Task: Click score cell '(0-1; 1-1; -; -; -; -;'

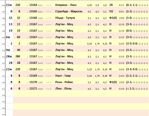Action: pos(137,5)
